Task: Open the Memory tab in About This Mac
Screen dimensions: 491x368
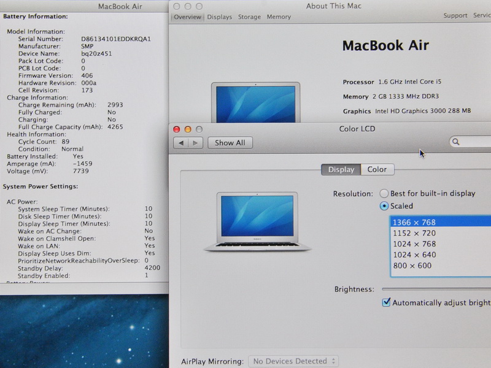Action: 279,17
